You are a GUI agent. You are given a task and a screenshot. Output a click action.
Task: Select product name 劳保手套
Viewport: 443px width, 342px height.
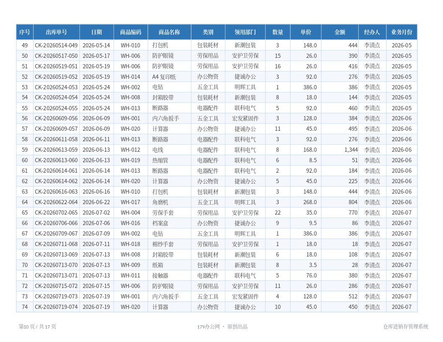point(163,213)
